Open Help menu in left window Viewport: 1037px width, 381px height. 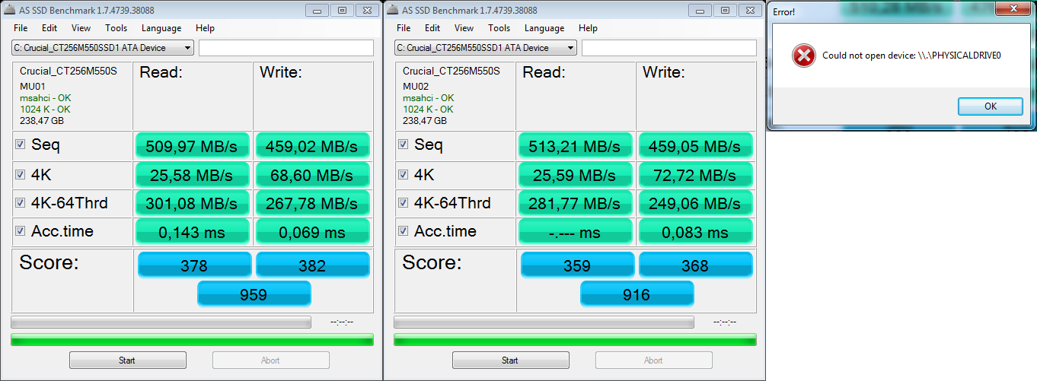coord(205,28)
